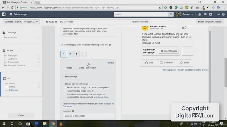Click the Headline info icon
The height and width of the screenshot is (127, 227).
point(73,111)
